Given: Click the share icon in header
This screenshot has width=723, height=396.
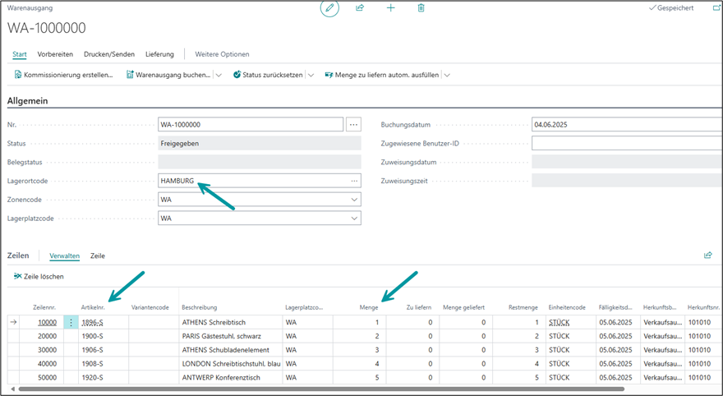Looking at the screenshot, I should (x=360, y=8).
